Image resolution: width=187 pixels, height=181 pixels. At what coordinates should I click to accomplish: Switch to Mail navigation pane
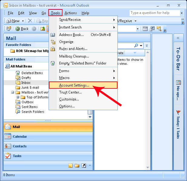48,127
